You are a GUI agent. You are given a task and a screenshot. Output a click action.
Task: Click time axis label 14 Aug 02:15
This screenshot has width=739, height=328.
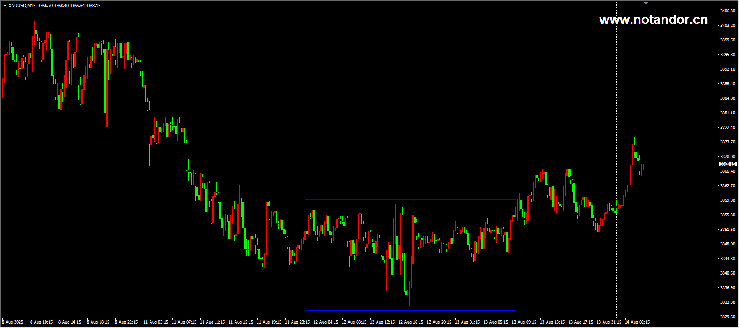point(637,322)
